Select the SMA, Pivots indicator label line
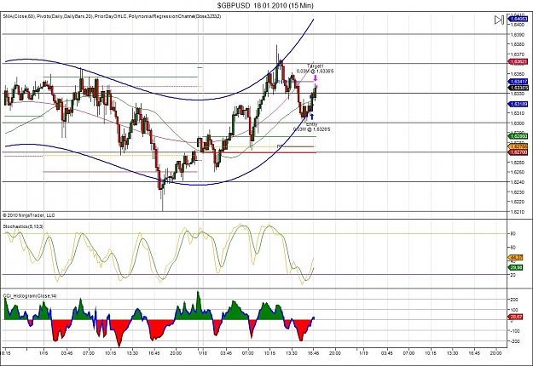Screen dimensions: 533x366 click(x=113, y=16)
